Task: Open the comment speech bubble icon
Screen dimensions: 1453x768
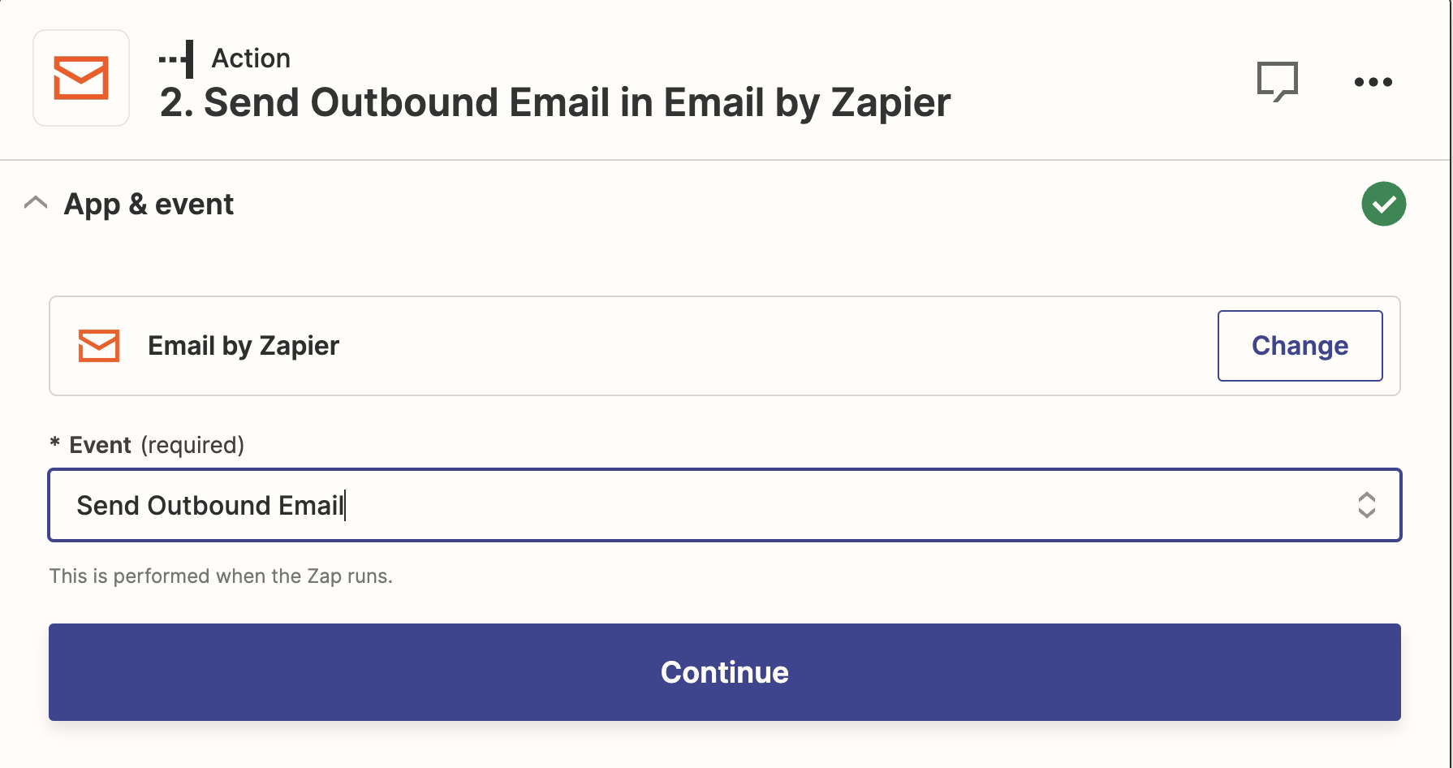Action: click(1278, 81)
